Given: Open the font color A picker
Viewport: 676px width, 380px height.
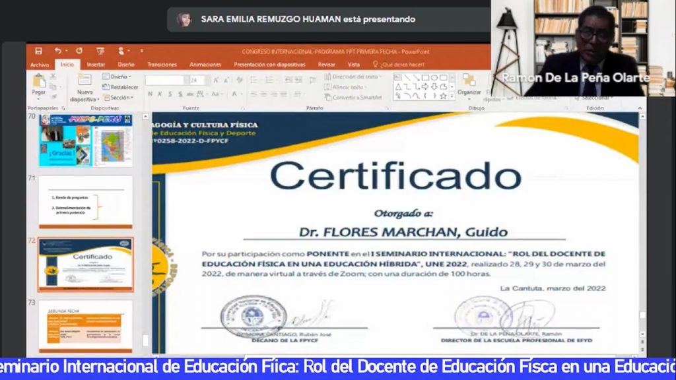Looking at the screenshot, I should pyautogui.click(x=236, y=94).
